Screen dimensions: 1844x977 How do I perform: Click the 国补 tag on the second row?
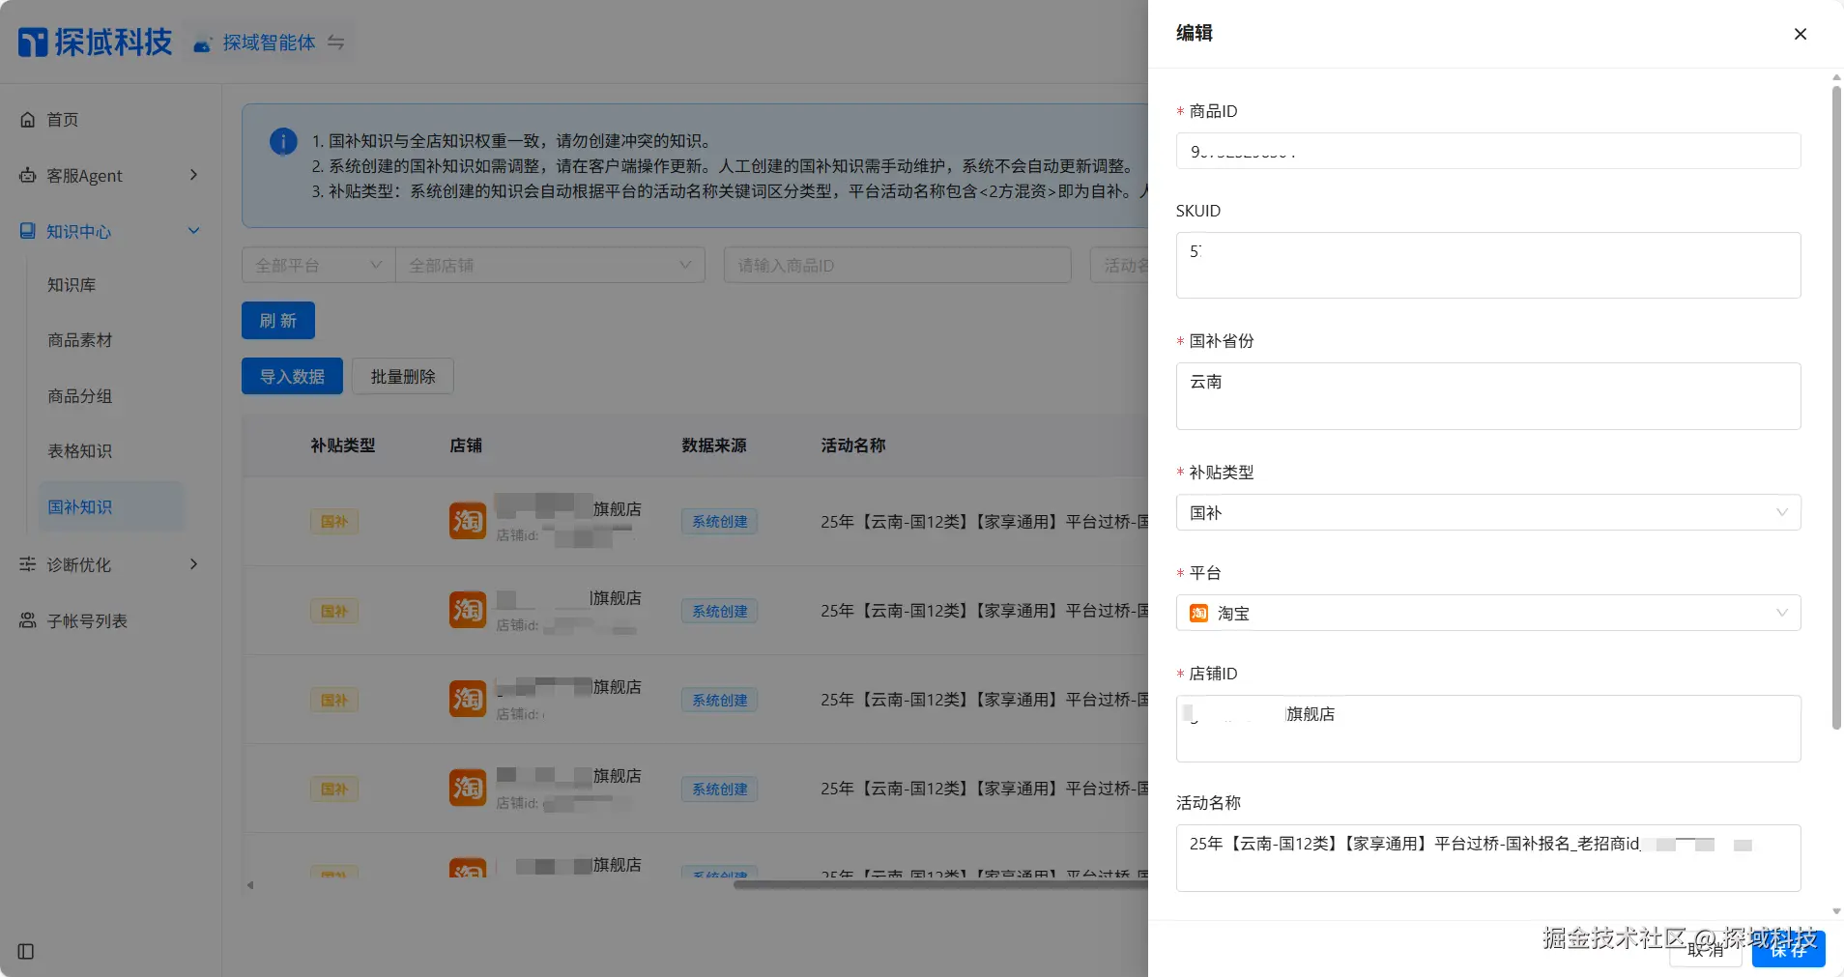(333, 610)
